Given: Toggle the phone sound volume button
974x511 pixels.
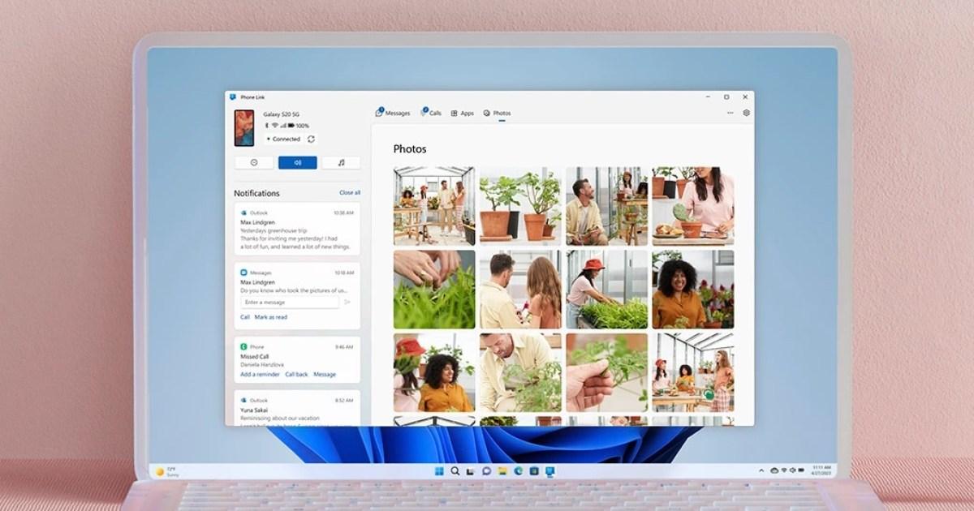Looking at the screenshot, I should [297, 163].
